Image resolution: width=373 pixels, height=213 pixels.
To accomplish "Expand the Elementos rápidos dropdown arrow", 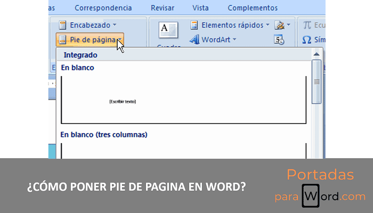I will 267,24.
